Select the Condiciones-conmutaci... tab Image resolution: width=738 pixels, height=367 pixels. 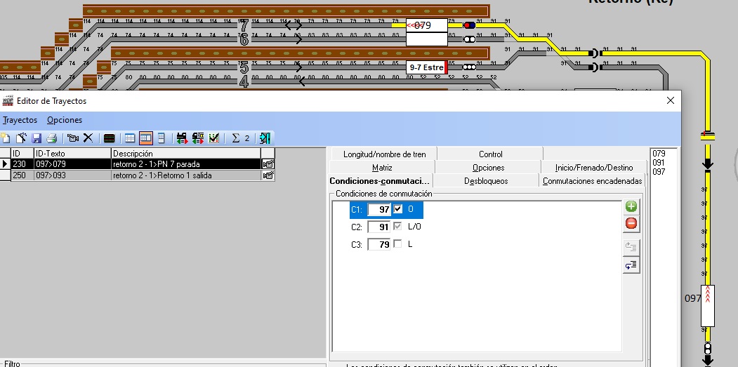click(x=380, y=180)
